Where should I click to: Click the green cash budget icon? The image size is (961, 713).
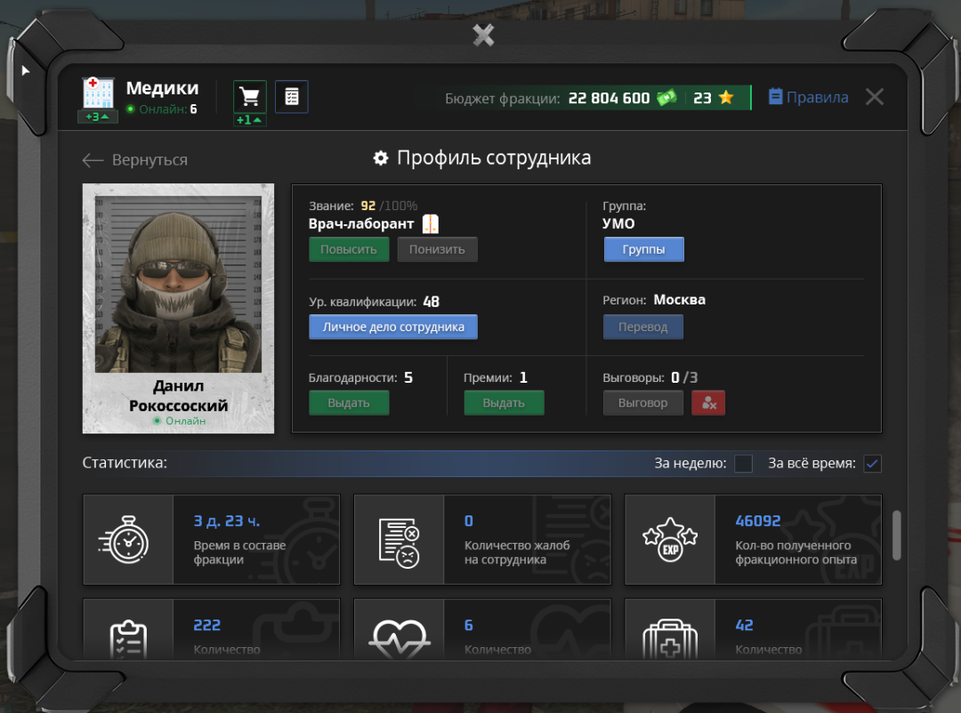[666, 98]
